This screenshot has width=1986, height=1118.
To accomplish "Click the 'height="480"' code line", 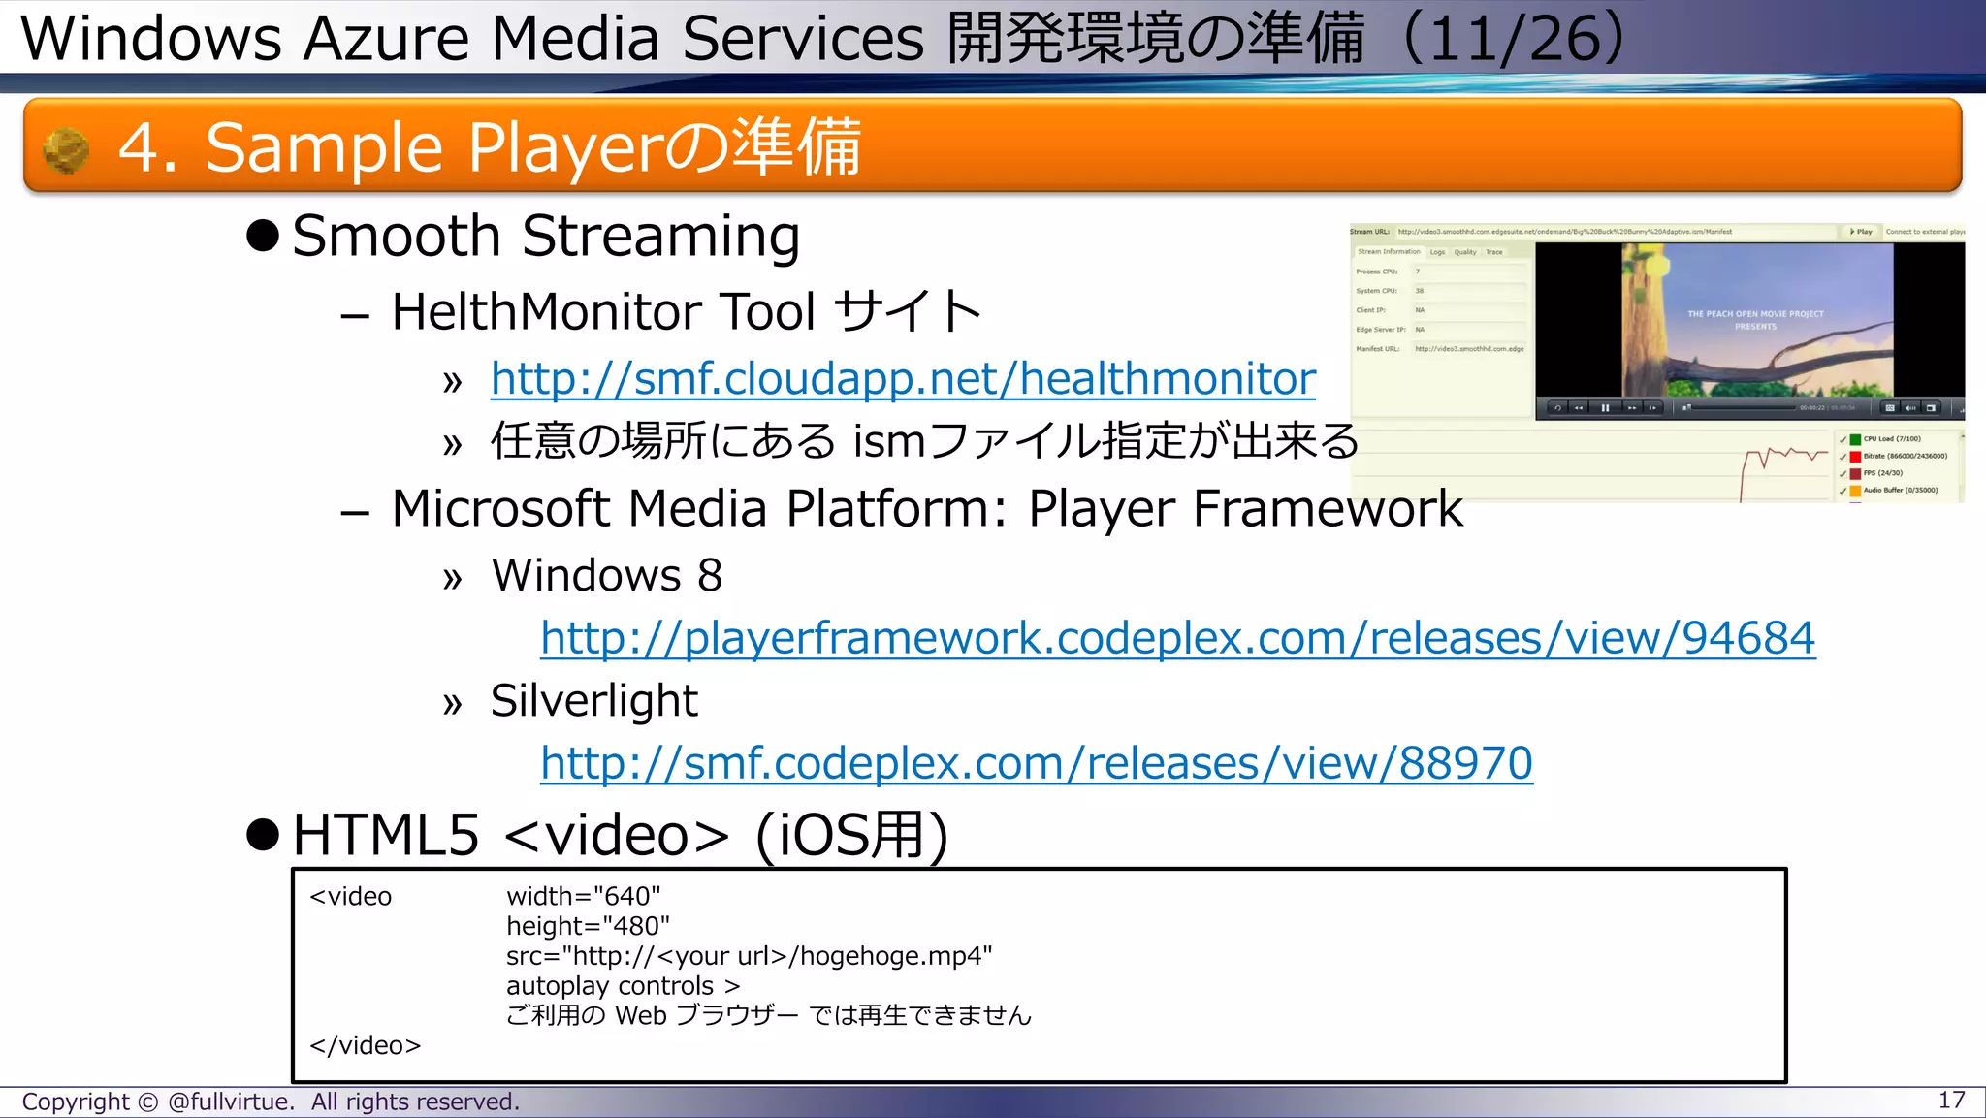I will pyautogui.click(x=588, y=926).
